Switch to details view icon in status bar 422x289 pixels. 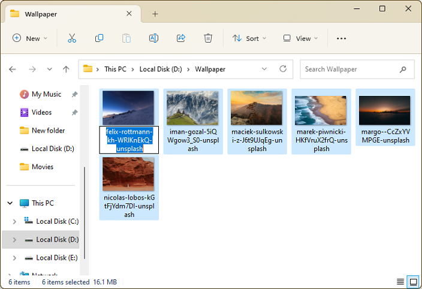click(400, 282)
